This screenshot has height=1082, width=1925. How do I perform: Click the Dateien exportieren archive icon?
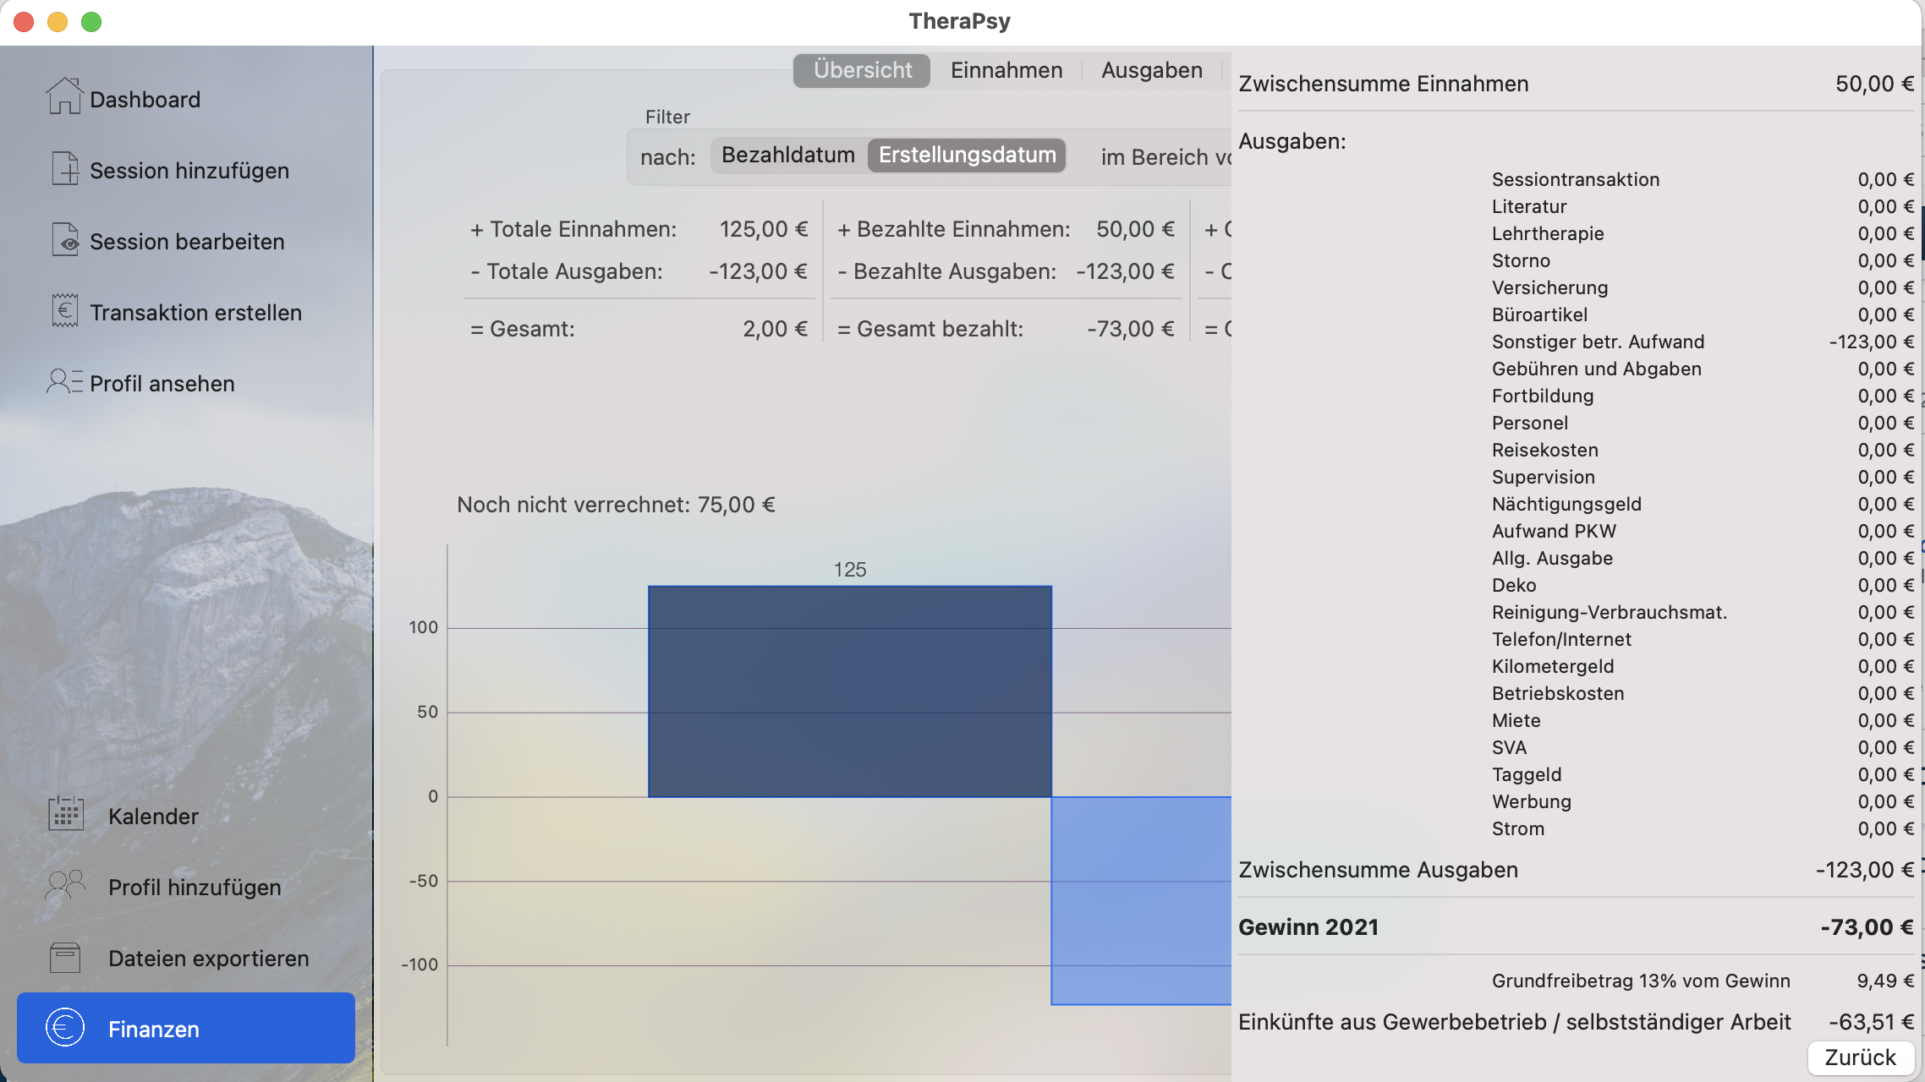click(66, 957)
